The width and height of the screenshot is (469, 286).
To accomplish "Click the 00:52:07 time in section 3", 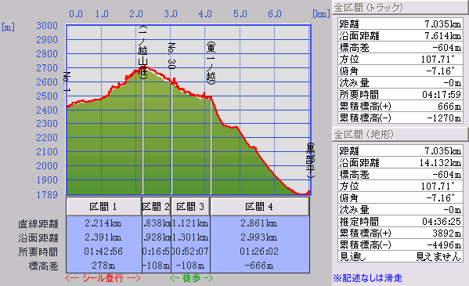I will 190,252.
